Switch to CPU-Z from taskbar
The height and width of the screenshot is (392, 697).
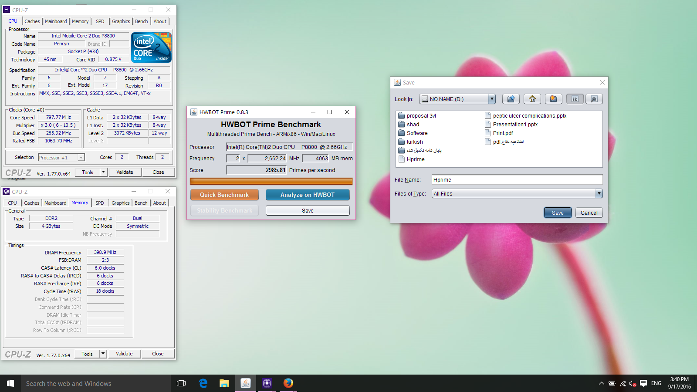267,383
